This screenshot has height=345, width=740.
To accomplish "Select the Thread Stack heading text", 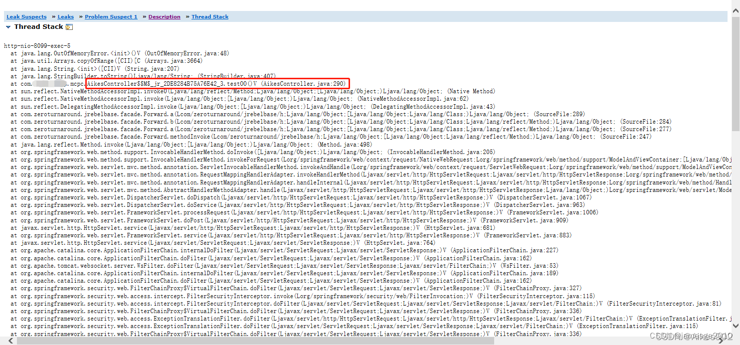I will [x=38, y=27].
